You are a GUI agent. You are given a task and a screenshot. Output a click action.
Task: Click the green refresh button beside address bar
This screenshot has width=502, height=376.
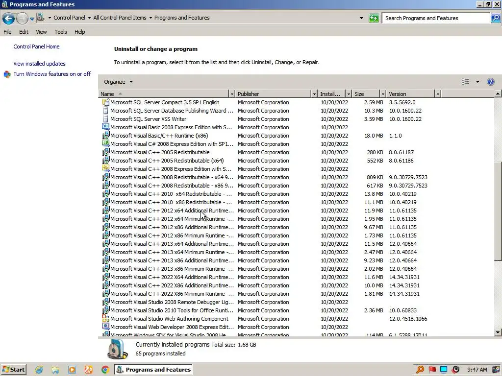pos(374,18)
